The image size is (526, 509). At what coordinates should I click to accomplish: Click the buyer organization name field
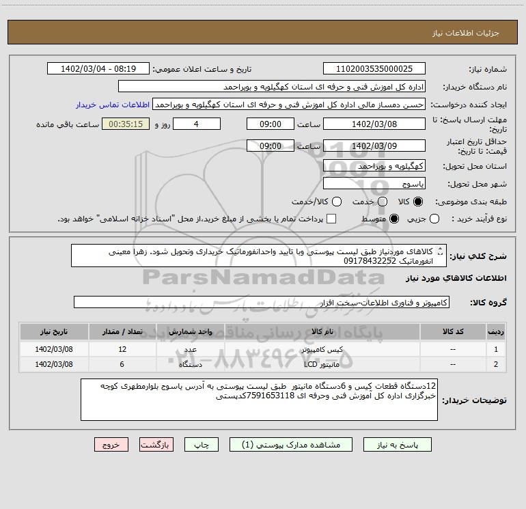click(272, 87)
